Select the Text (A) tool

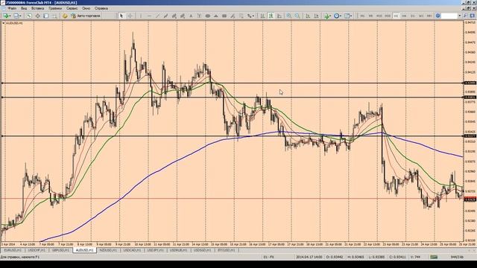(x=191, y=16)
